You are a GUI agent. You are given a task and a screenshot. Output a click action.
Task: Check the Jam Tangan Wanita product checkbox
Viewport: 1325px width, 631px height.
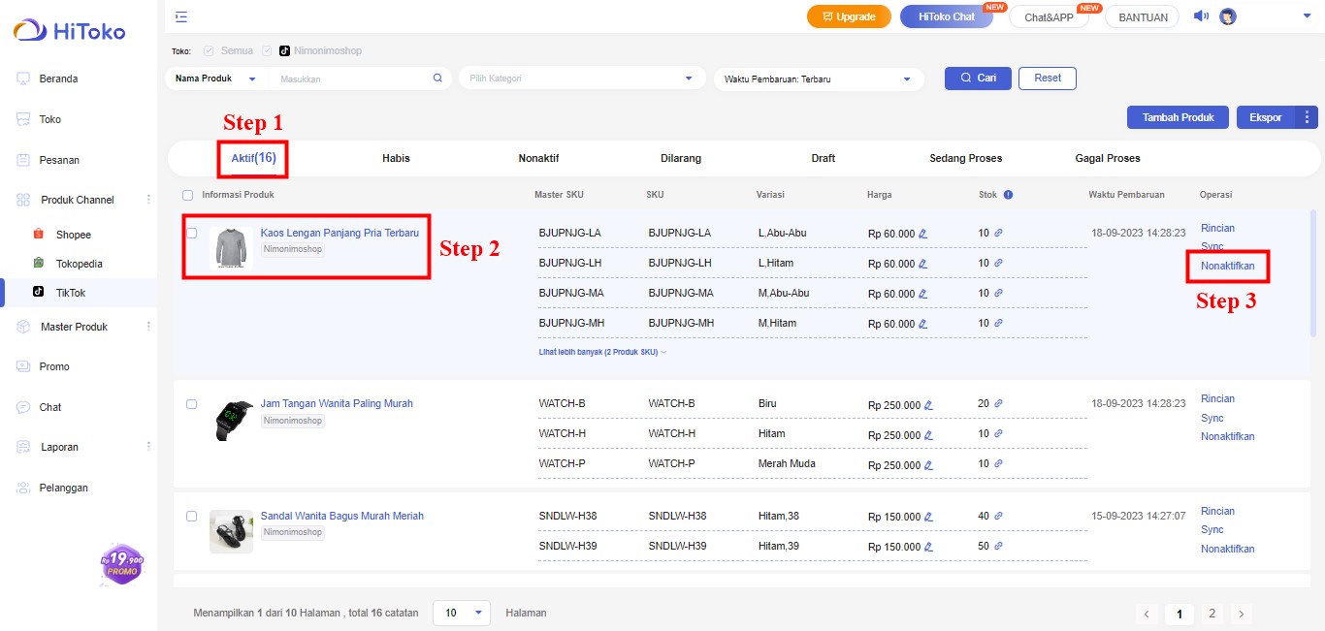pyautogui.click(x=192, y=404)
